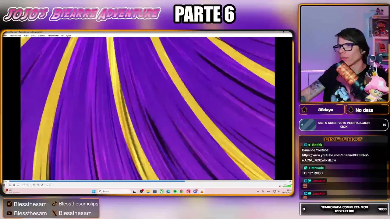The height and width of the screenshot is (219, 390).
Task: Open the Audio menu in VLC
Action: [x=26, y=36]
